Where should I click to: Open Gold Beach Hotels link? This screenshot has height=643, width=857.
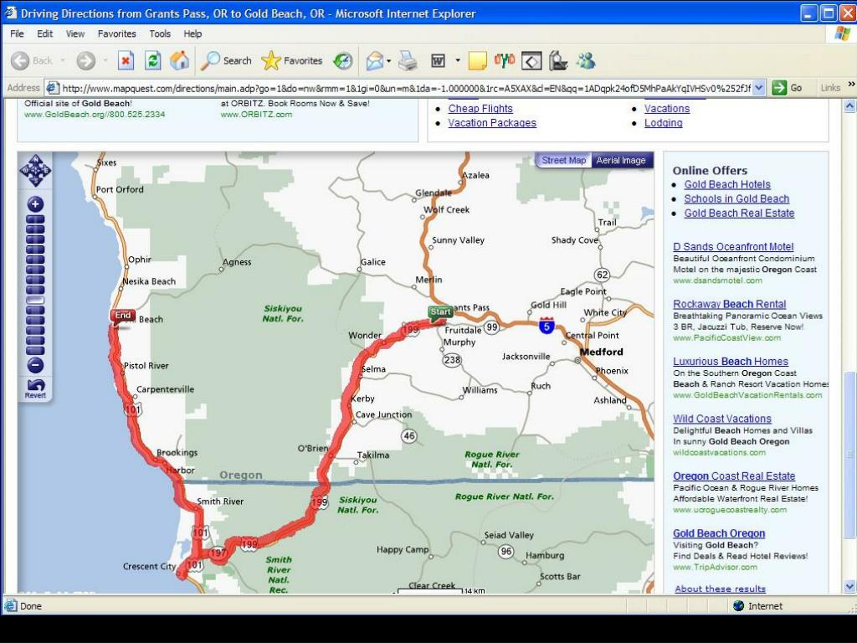[727, 185]
